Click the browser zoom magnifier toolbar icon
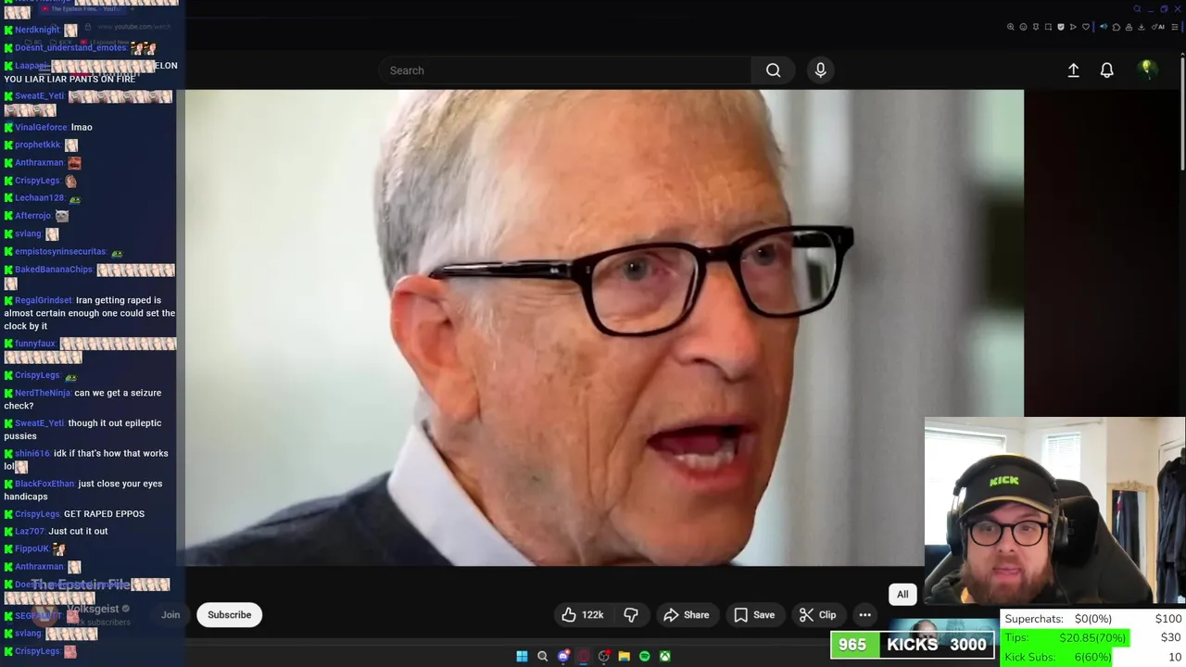Screen dimensions: 1186x667 click(x=1011, y=27)
